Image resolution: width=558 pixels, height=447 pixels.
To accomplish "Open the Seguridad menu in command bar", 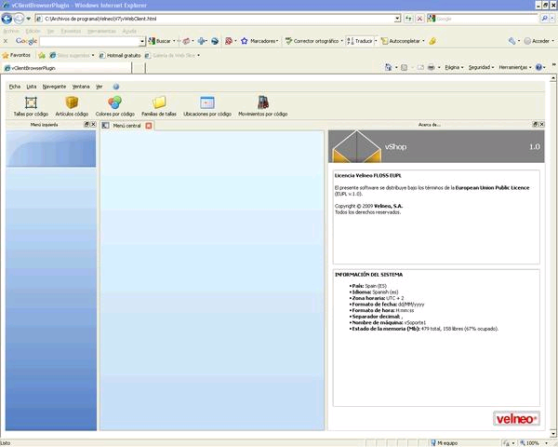I will 481,67.
